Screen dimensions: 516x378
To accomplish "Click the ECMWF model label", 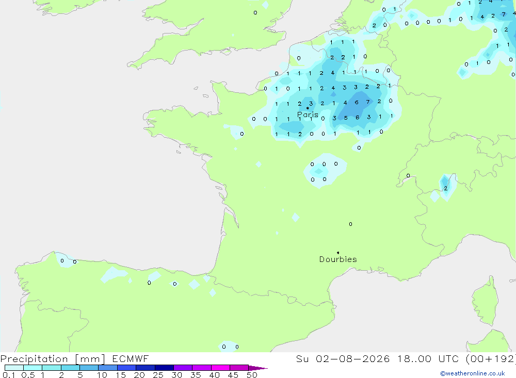I will coord(131,358).
